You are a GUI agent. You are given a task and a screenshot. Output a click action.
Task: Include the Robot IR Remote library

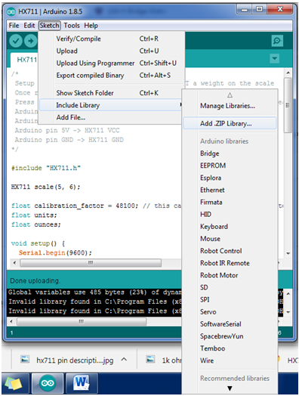click(x=230, y=263)
